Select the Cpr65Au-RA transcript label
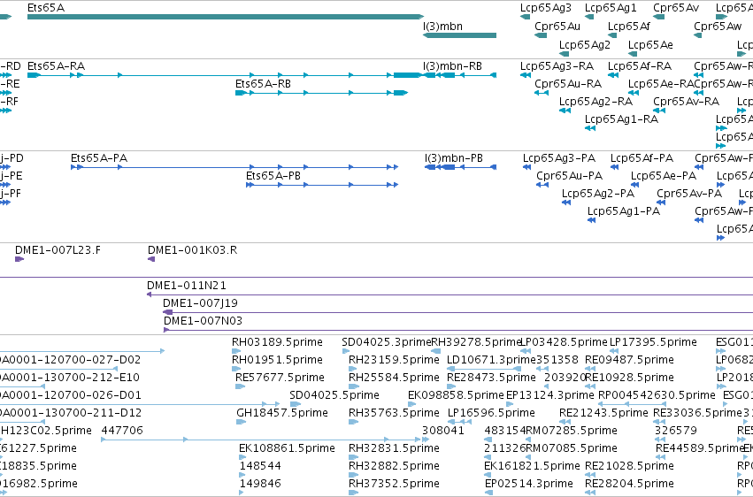This screenshot has height=497, width=753. coord(568,83)
